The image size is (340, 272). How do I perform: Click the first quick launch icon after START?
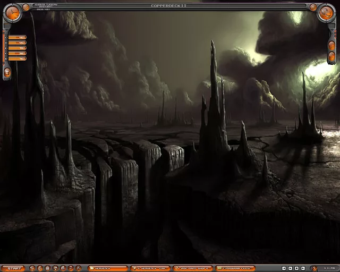pos(32,268)
